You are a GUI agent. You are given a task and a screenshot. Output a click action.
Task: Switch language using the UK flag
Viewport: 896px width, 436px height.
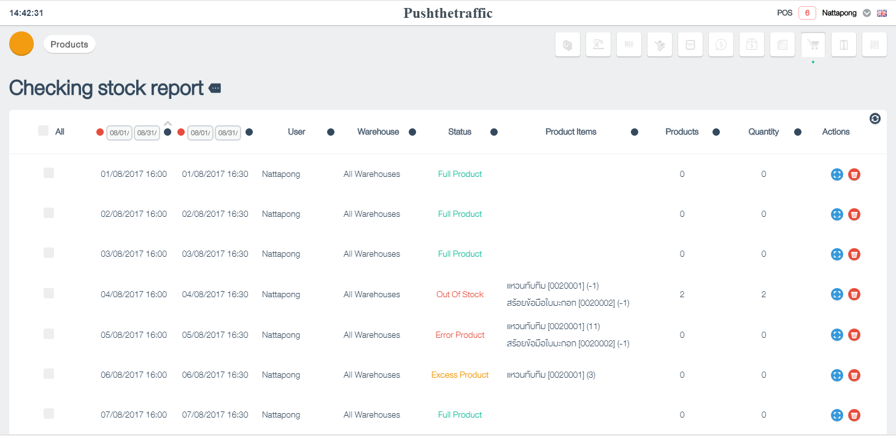pos(882,13)
